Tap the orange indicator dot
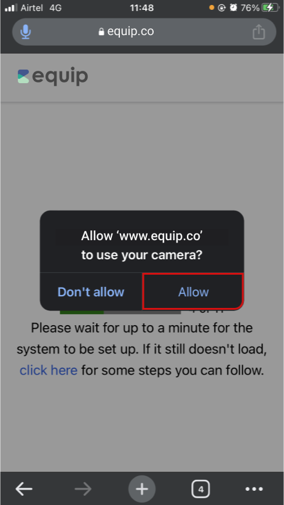 point(211,8)
